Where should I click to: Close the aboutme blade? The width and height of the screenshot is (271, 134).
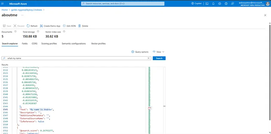click(x=265, y=15)
